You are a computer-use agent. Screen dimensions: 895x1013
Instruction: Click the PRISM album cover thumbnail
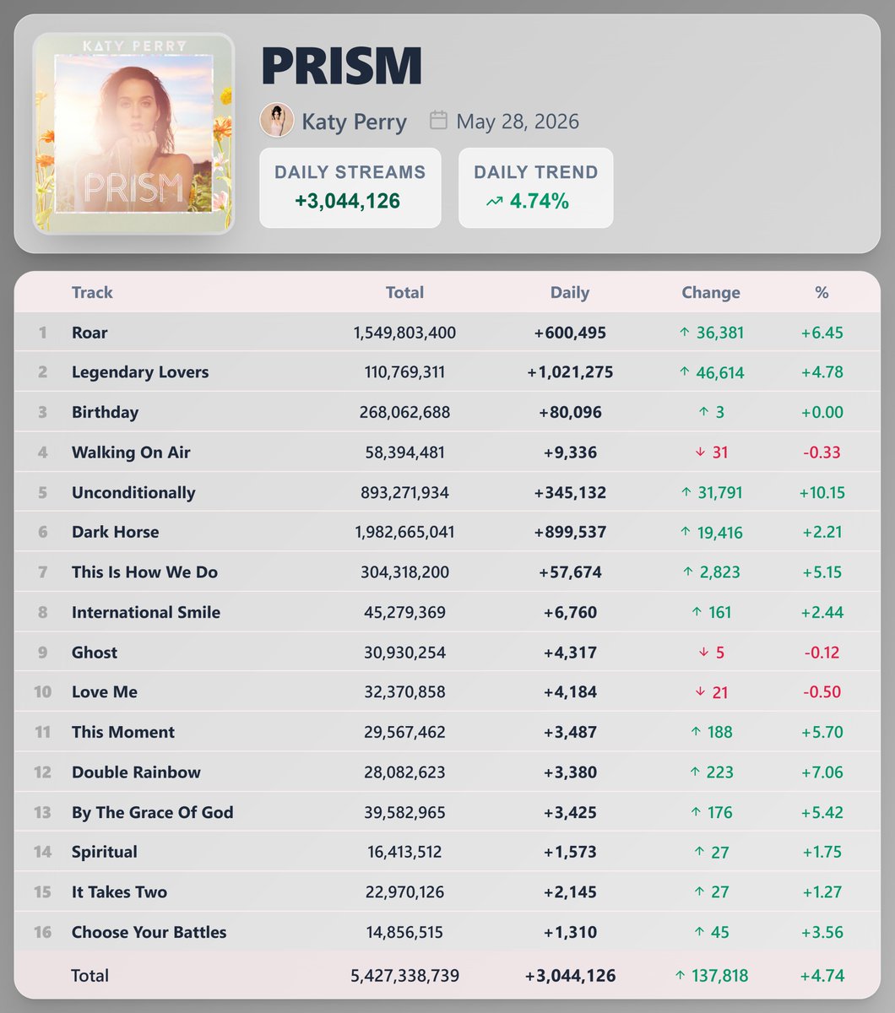point(133,133)
